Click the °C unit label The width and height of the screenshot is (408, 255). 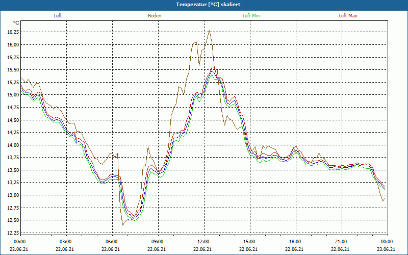[x=16, y=23]
